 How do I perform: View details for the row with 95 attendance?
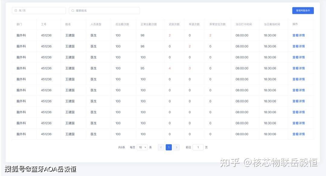click(299, 68)
